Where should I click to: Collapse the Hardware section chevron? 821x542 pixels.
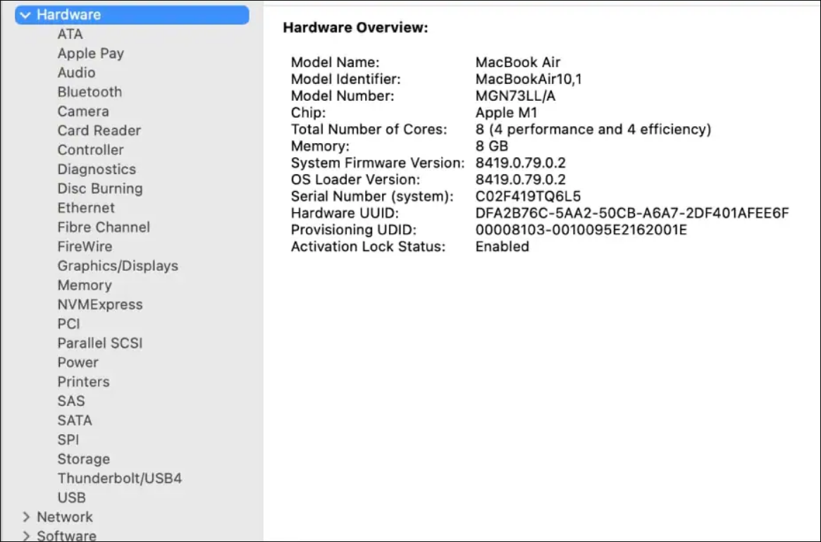coord(25,16)
